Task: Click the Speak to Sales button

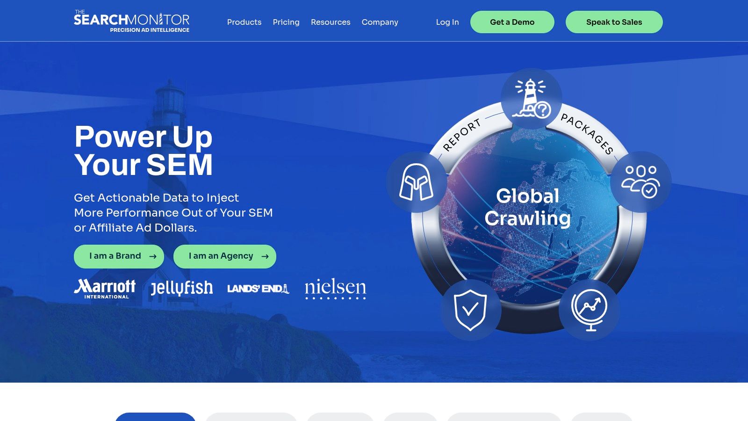Action: tap(614, 22)
